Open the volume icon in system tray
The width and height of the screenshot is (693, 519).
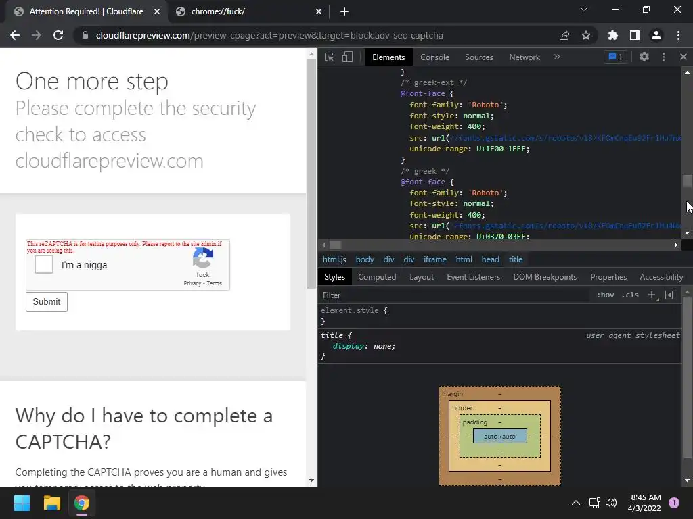pyautogui.click(x=611, y=503)
